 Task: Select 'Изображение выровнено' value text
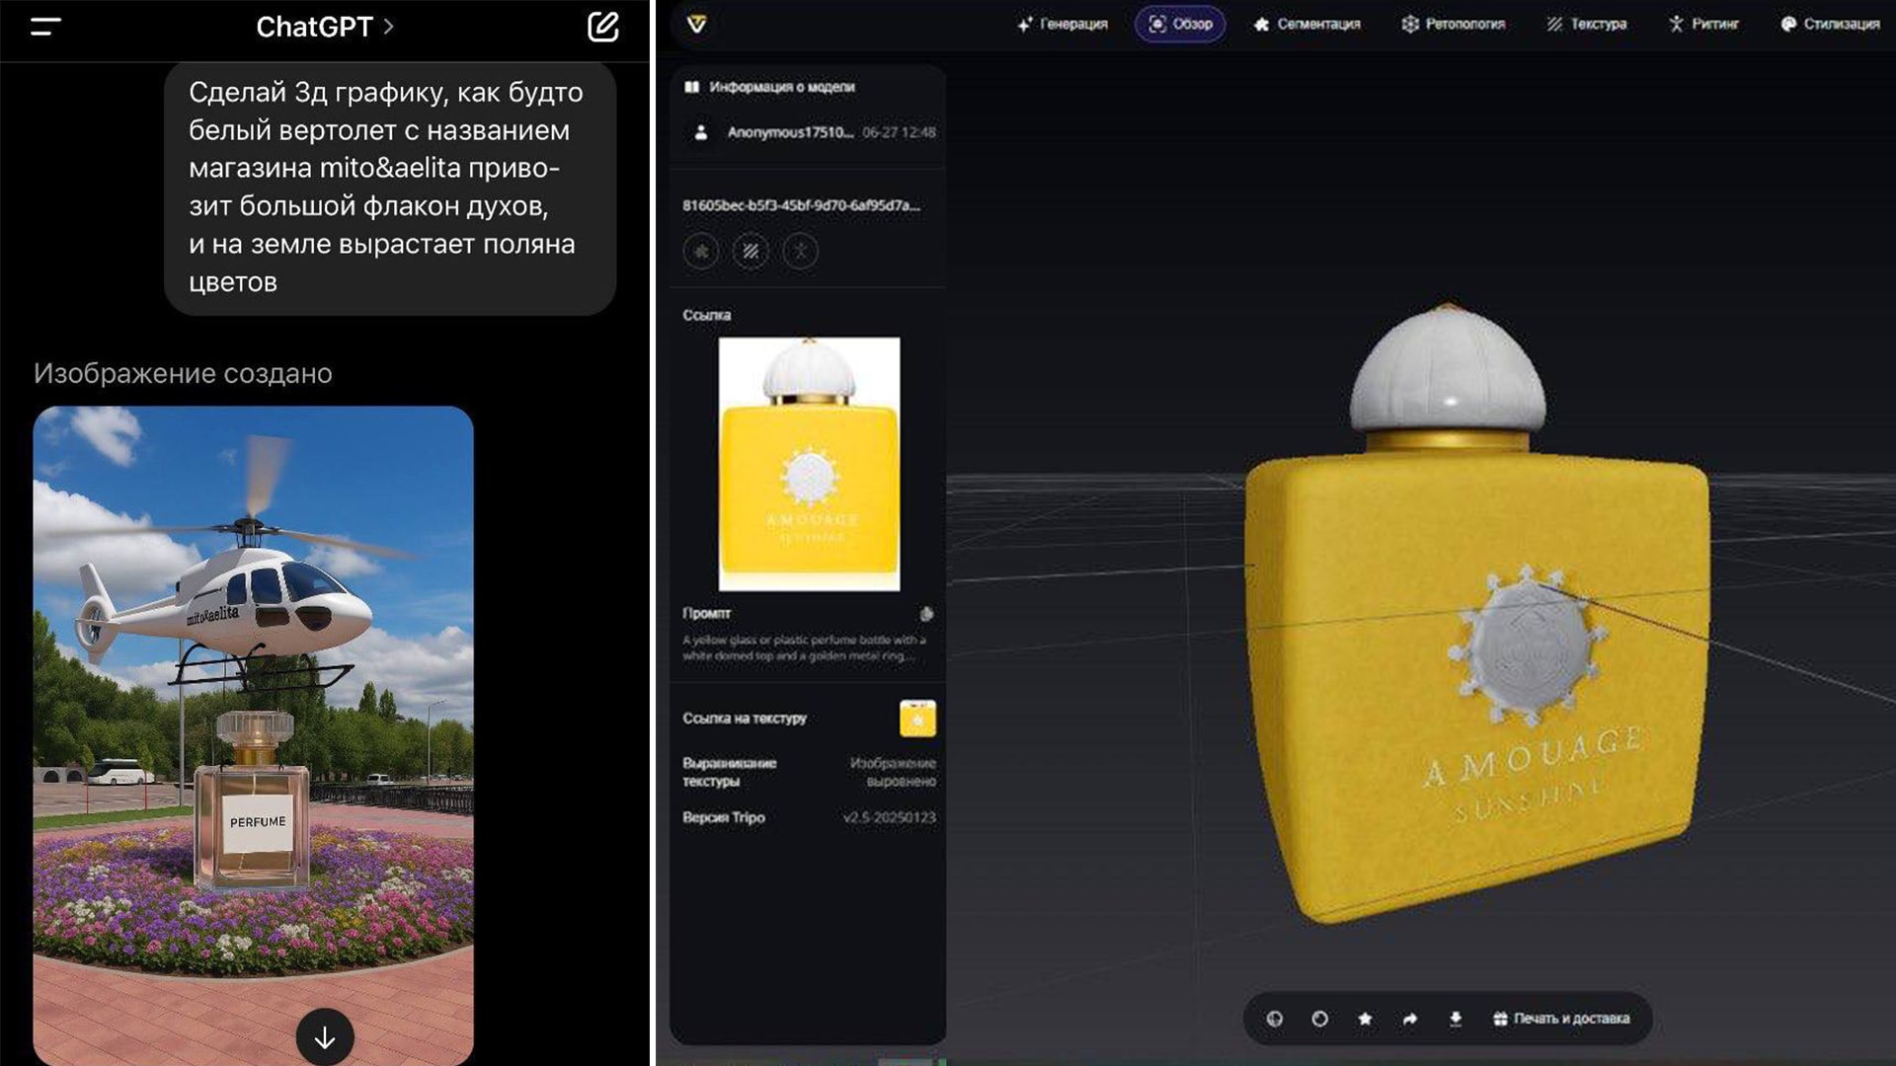tap(893, 772)
